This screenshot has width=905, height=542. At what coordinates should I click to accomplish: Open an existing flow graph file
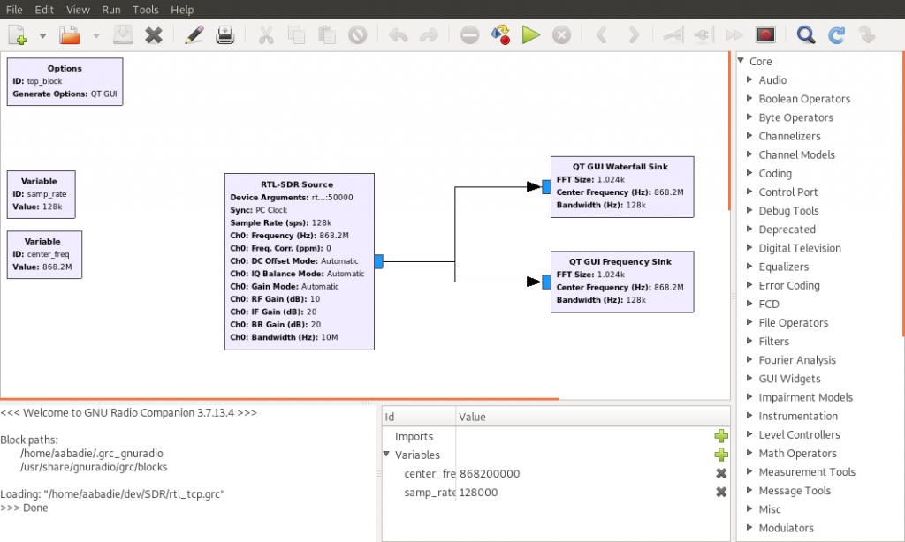coord(69,35)
